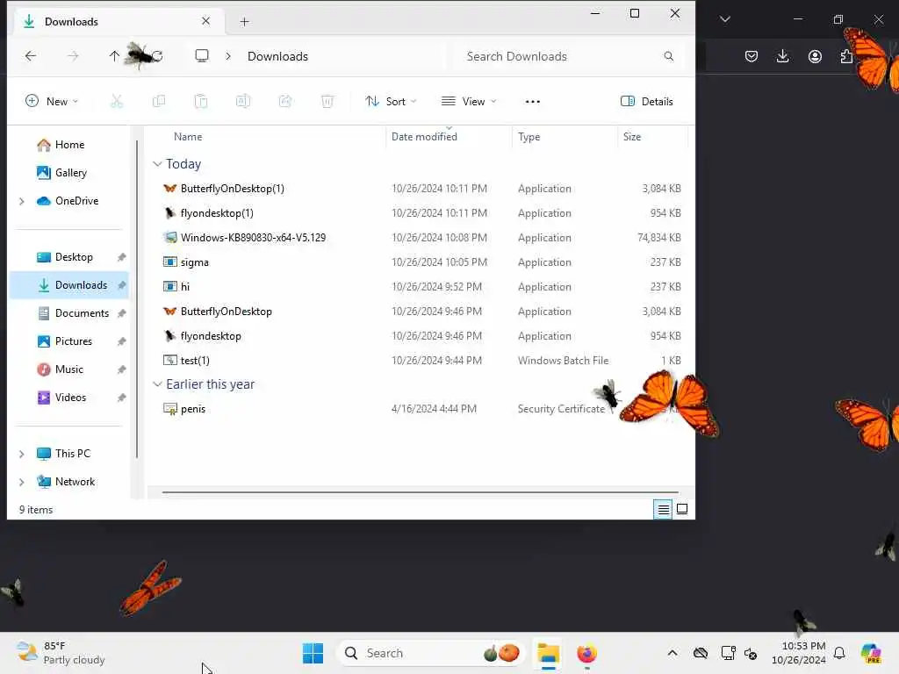Image resolution: width=899 pixels, height=674 pixels.
Task: Select the file flyondesktop(1)
Action: tap(217, 213)
